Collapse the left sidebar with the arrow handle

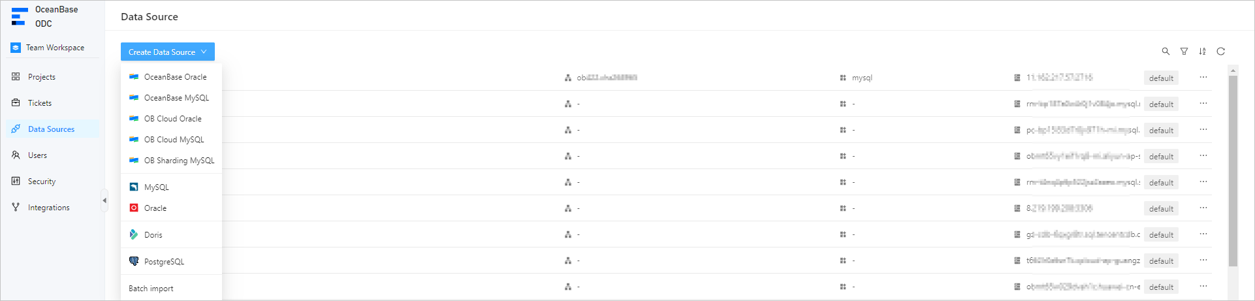pyautogui.click(x=104, y=200)
